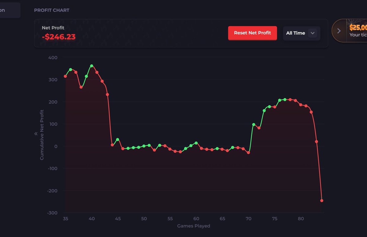This screenshot has height=237, width=367.
Task: Select the red data point at game 43
Action: [107, 94]
